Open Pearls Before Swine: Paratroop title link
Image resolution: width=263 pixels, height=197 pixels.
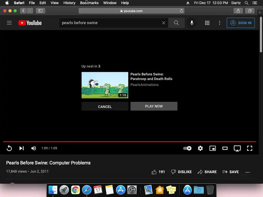(151, 76)
